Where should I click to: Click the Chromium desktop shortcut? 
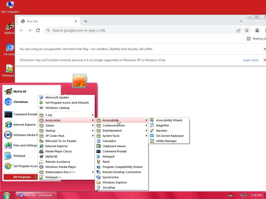coord(9,50)
